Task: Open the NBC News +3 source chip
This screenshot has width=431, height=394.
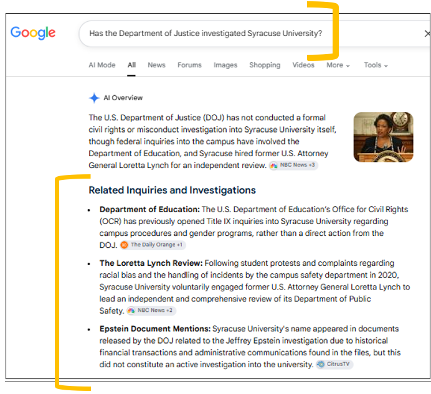Action: [x=293, y=165]
